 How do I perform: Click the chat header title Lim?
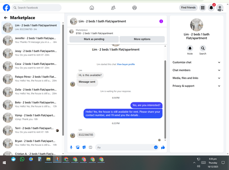(x=102, y=21)
